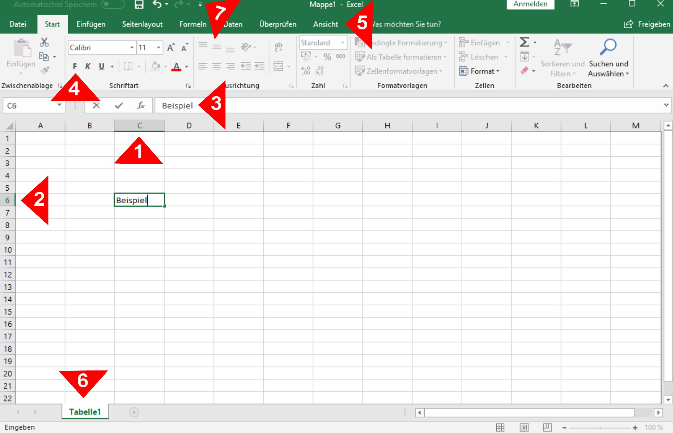673x433 pixels.
Task: Toggle italic formatting with the K button
Action: pos(87,66)
